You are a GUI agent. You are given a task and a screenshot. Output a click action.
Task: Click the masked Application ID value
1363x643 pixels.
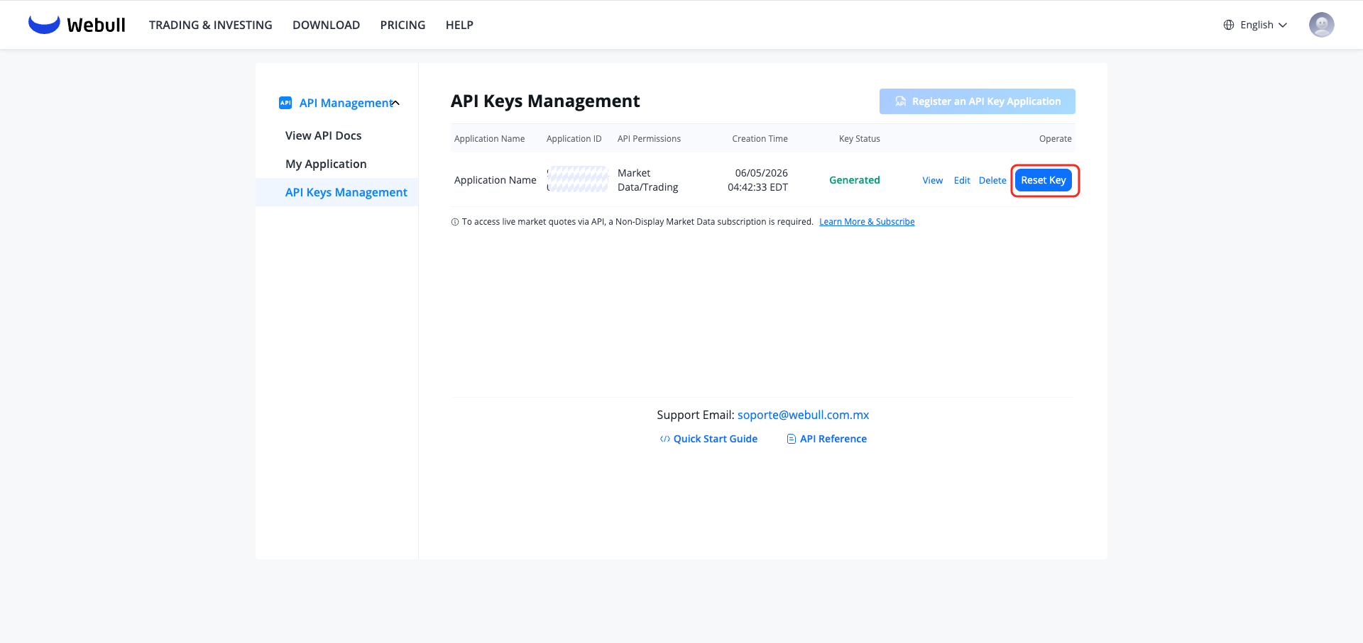(x=578, y=179)
